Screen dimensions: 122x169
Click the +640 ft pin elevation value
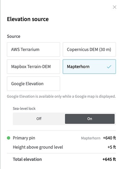click(x=109, y=138)
